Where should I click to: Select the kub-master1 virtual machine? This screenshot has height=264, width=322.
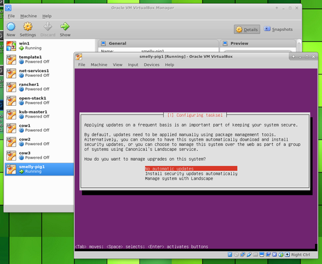click(39, 114)
